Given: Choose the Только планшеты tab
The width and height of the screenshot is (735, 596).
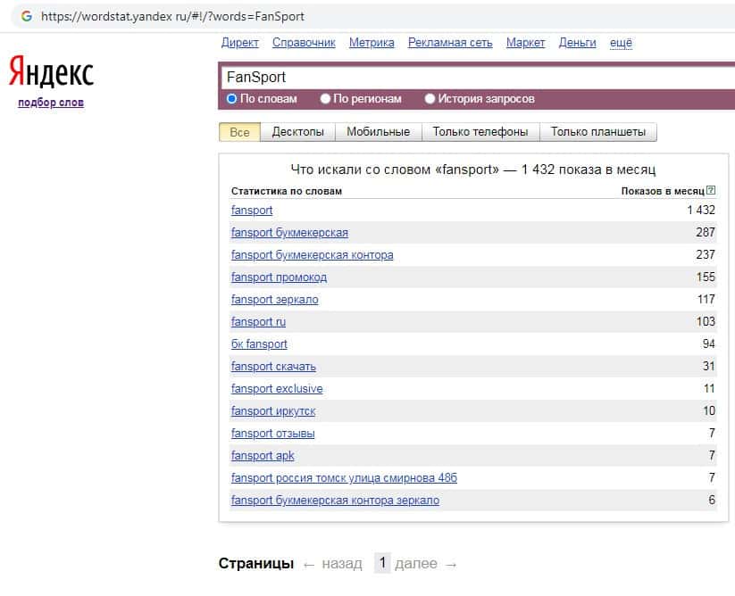Looking at the screenshot, I should pyautogui.click(x=597, y=132).
